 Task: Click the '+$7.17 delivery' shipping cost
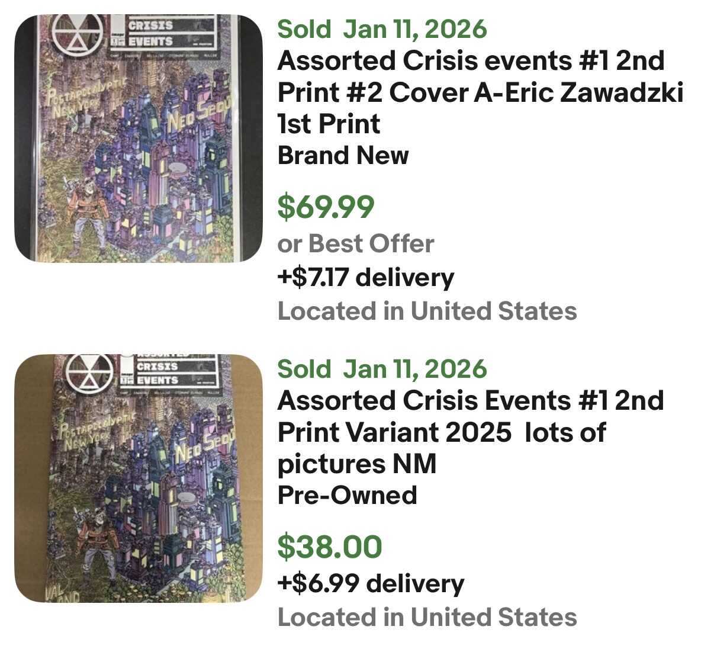point(366,277)
